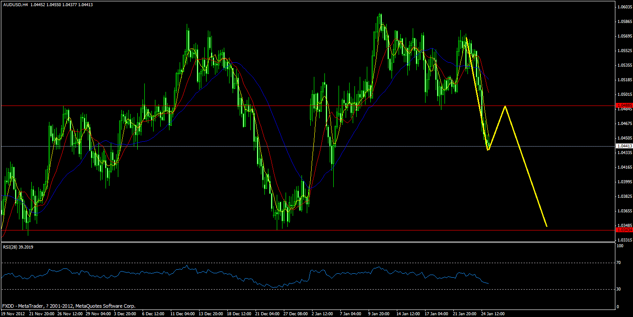Click the 1.04165 price axis value
Viewport: 633px width, 317px height.
click(625, 167)
